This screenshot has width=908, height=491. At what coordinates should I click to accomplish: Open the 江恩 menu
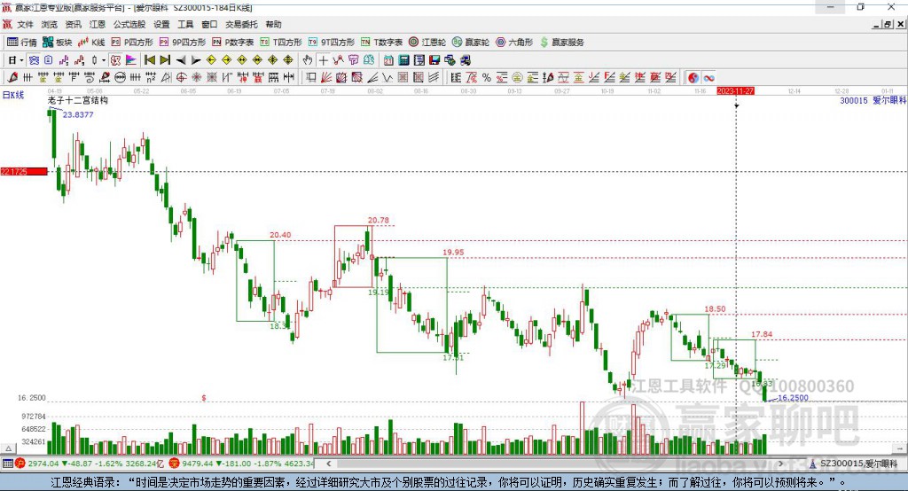coord(98,24)
